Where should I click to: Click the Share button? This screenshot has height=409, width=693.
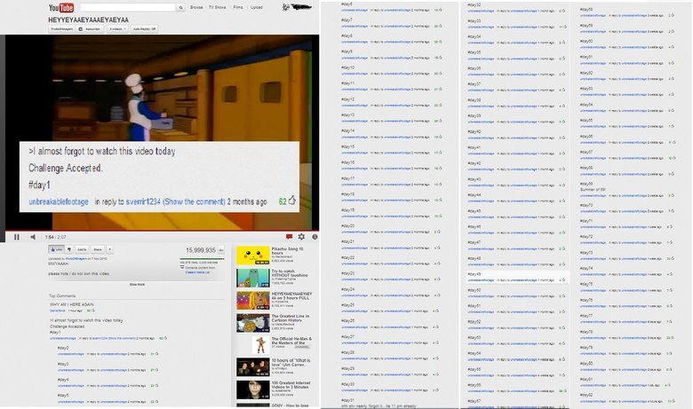click(98, 249)
